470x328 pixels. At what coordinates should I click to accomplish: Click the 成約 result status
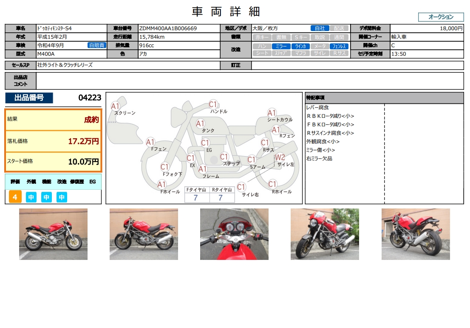[91, 120]
